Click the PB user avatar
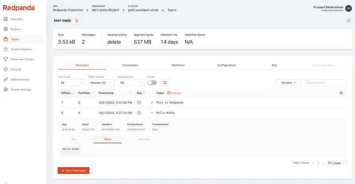Viewport: 355px width, 184px height. coord(348,8)
